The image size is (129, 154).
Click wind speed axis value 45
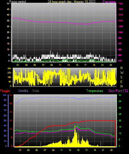click(x=8, y=9)
